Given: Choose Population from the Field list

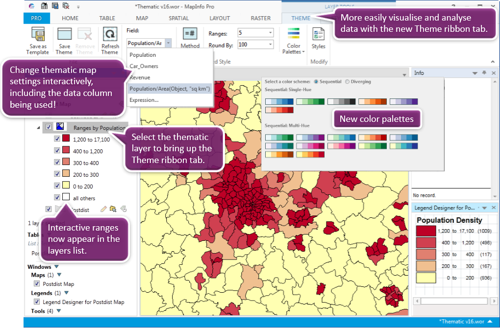Looking at the screenshot, I should 170,55.
